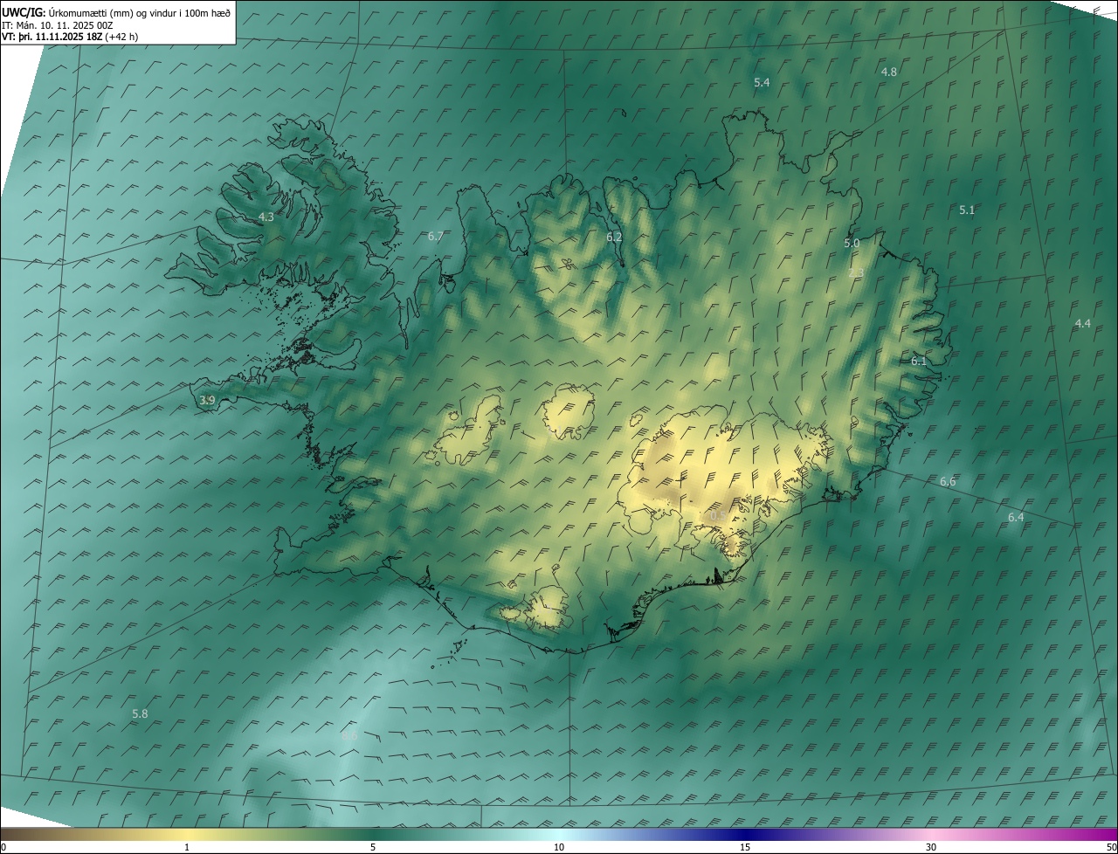
Task: Click the title text "Úrkomumætti (mm) og vindur í 100m hæð"
Action: click(x=140, y=12)
